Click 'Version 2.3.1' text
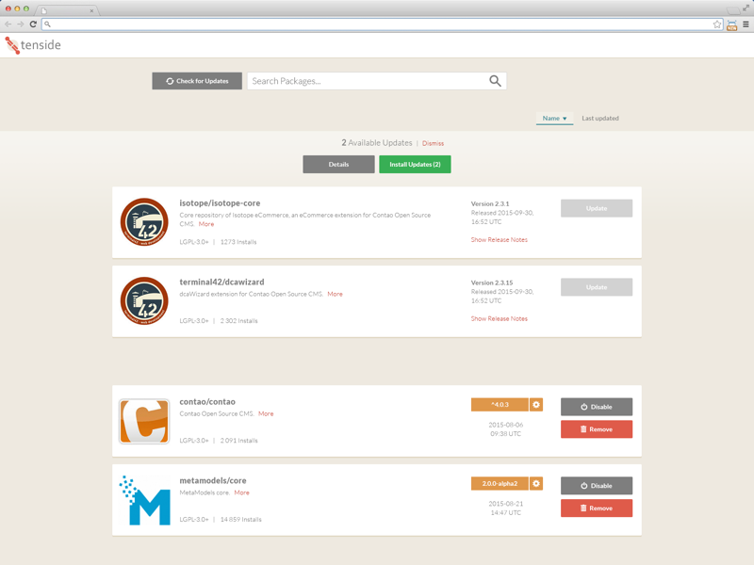This screenshot has width=754, height=565. click(x=489, y=203)
